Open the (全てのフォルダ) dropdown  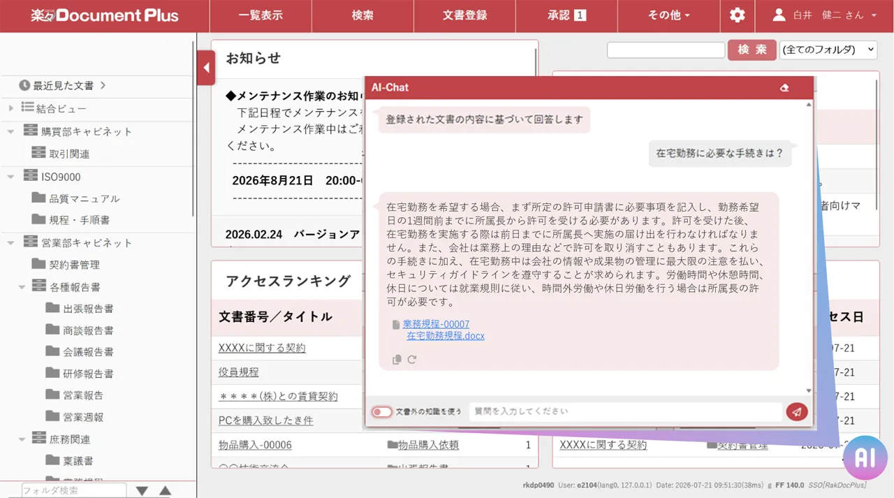(x=828, y=50)
